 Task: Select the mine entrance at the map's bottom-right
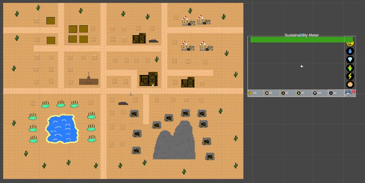[210, 156]
